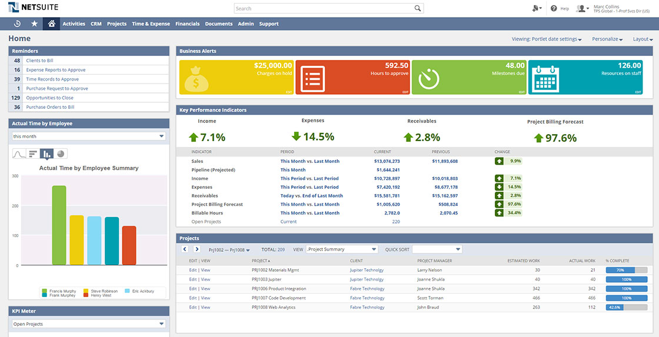659x337 pixels.
Task: Click Edit for PRJ1002 Materials Mgmt
Action: pos(192,270)
